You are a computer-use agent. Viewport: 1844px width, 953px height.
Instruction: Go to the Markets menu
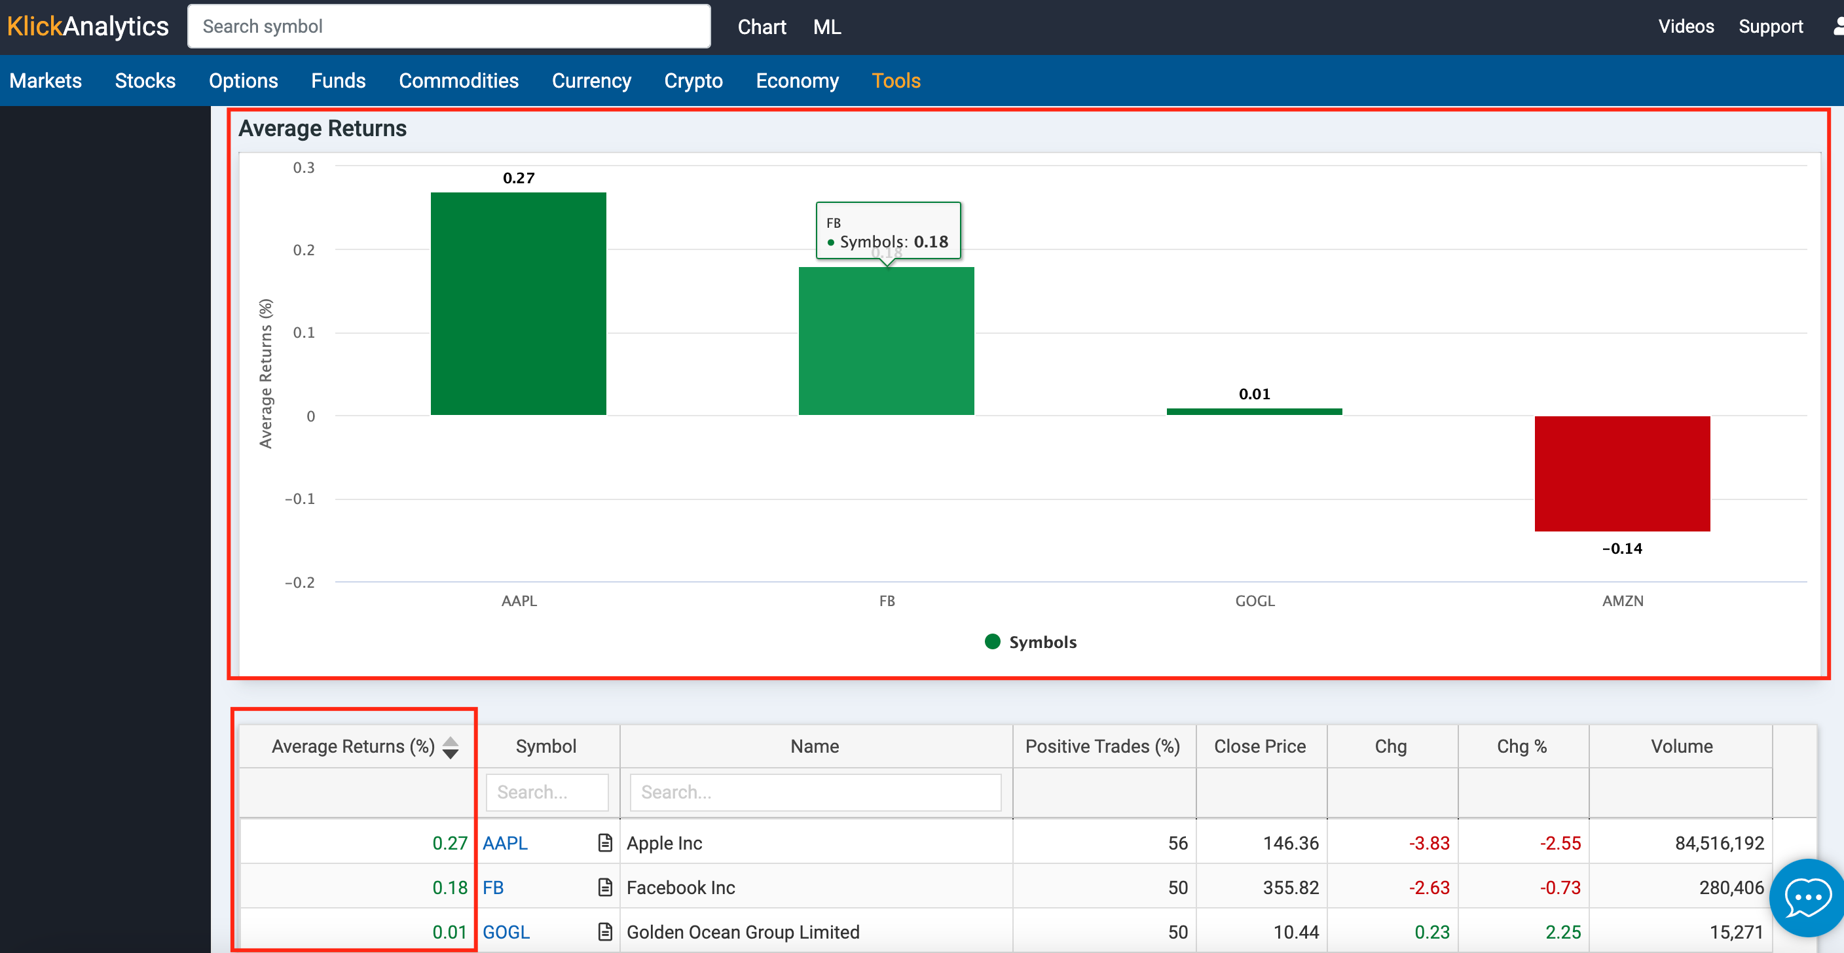[x=46, y=80]
